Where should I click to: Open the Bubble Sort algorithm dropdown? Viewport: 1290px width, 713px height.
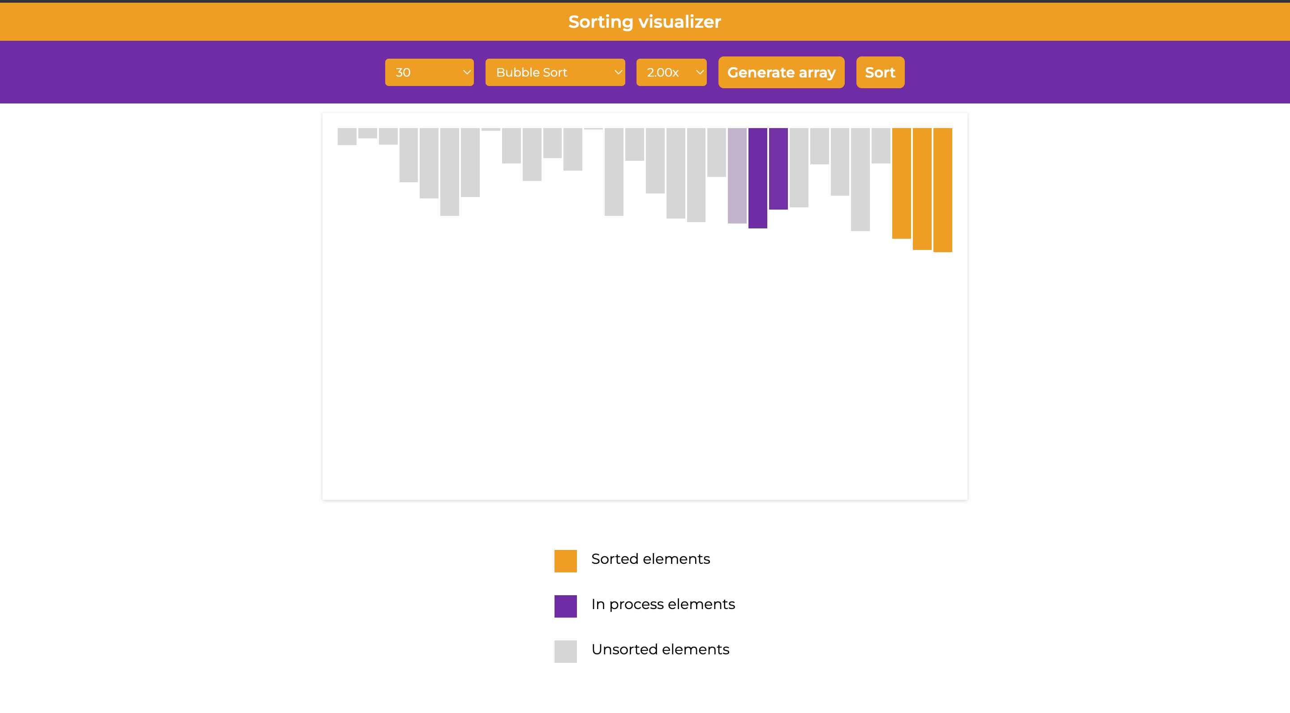(555, 73)
